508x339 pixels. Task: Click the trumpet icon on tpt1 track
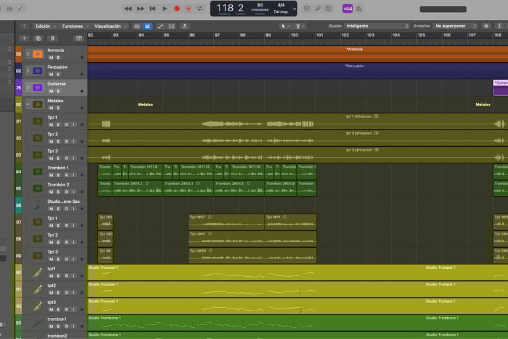click(x=38, y=273)
